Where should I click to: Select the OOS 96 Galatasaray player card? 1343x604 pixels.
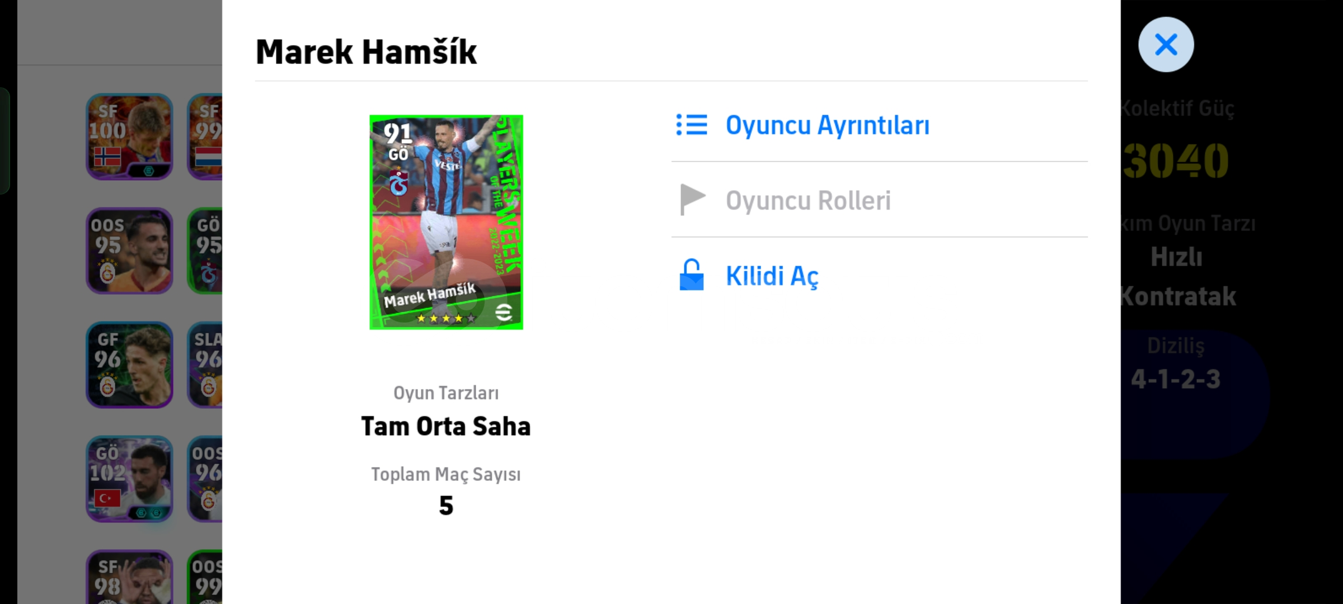[x=205, y=479]
